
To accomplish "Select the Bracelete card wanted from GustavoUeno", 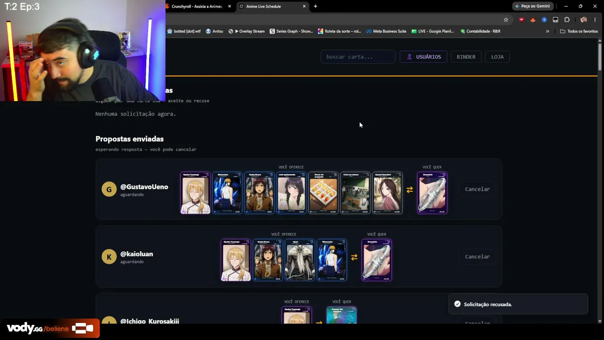I will (x=432, y=193).
